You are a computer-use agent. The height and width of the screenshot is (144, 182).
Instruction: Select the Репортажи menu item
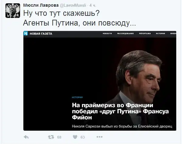(x=145, y=33)
